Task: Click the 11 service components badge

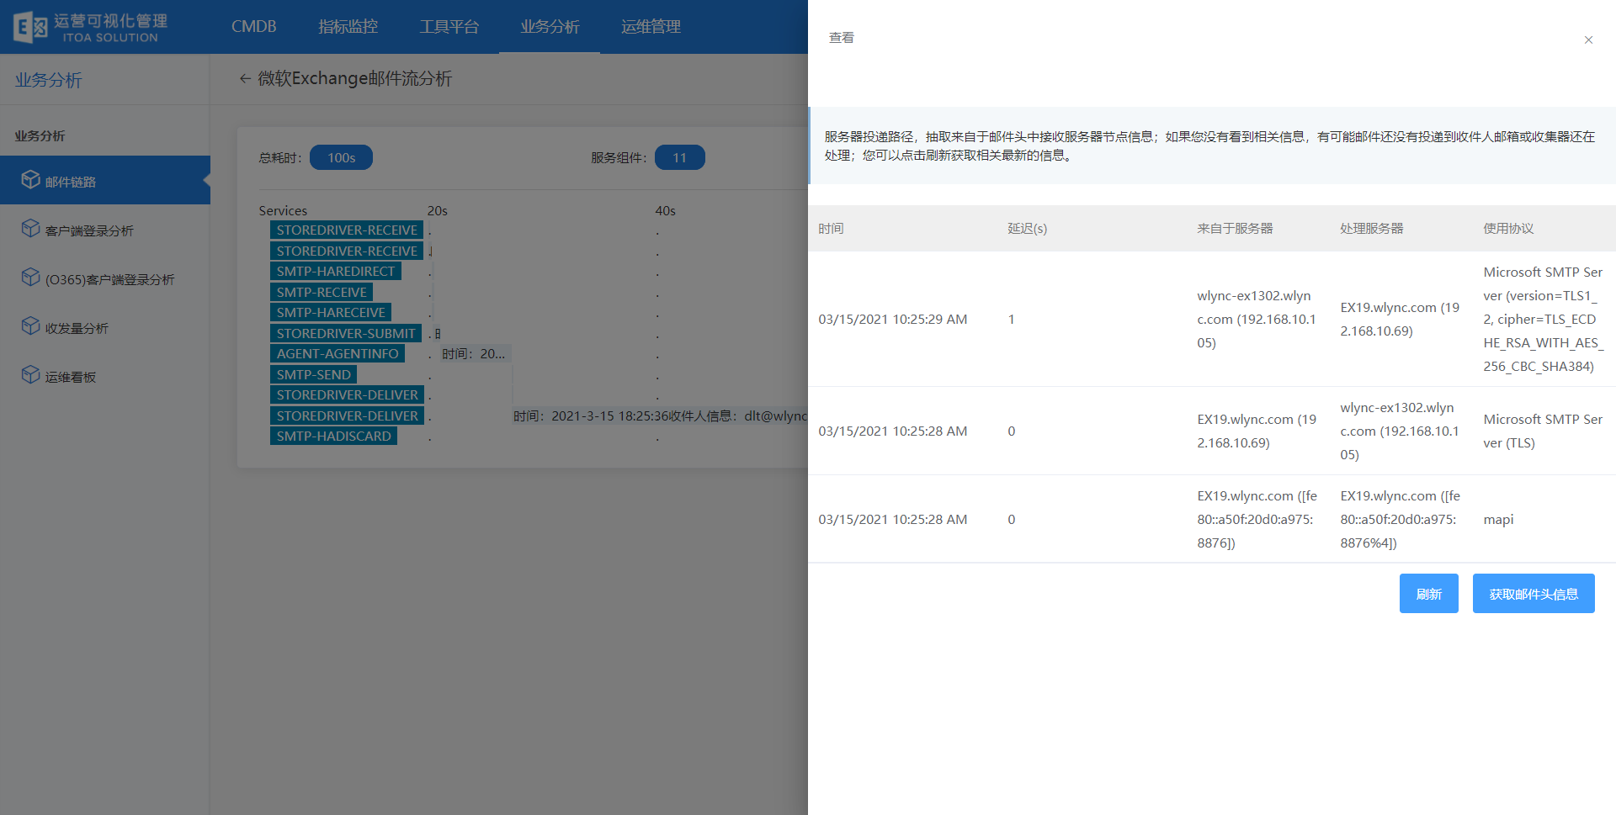Action: (x=679, y=157)
